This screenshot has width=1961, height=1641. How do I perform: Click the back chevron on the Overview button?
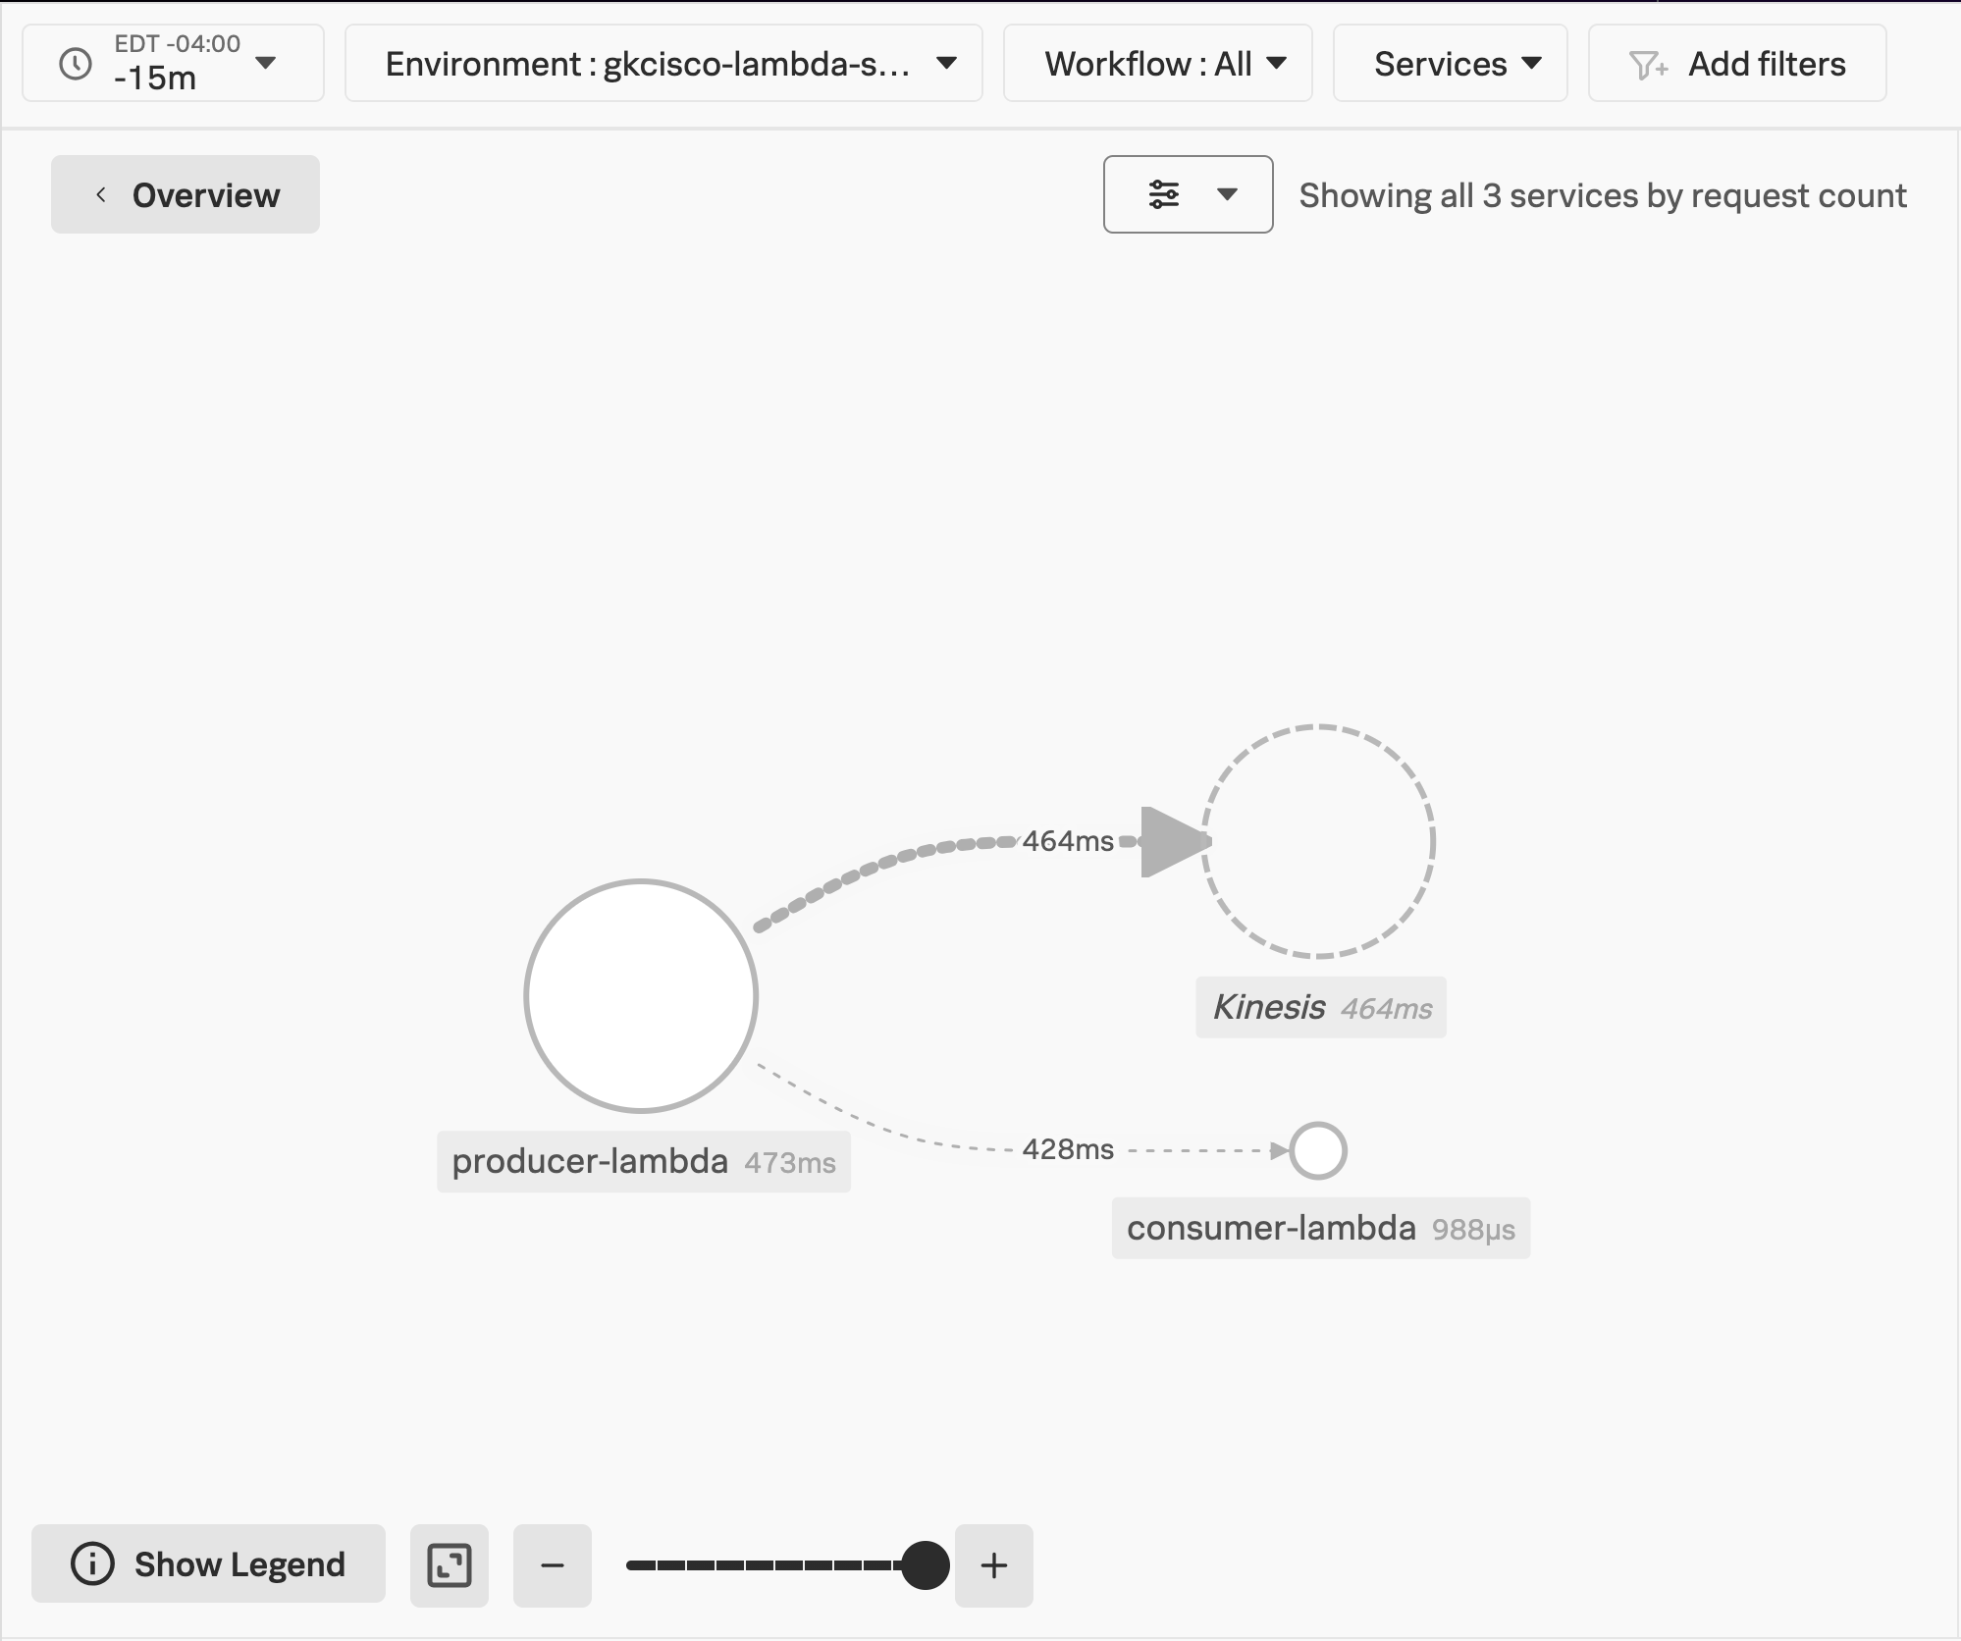101,193
